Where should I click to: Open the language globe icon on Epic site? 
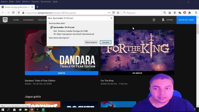(154, 20)
